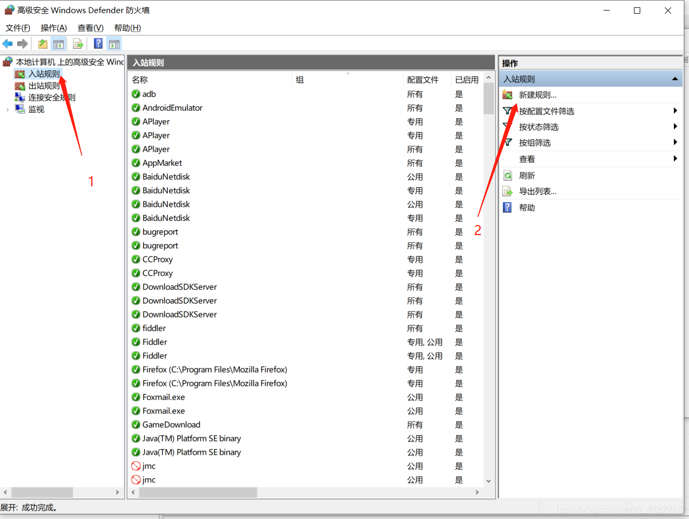
Task: Click the green check icon of the adb rule
Action: click(x=136, y=94)
